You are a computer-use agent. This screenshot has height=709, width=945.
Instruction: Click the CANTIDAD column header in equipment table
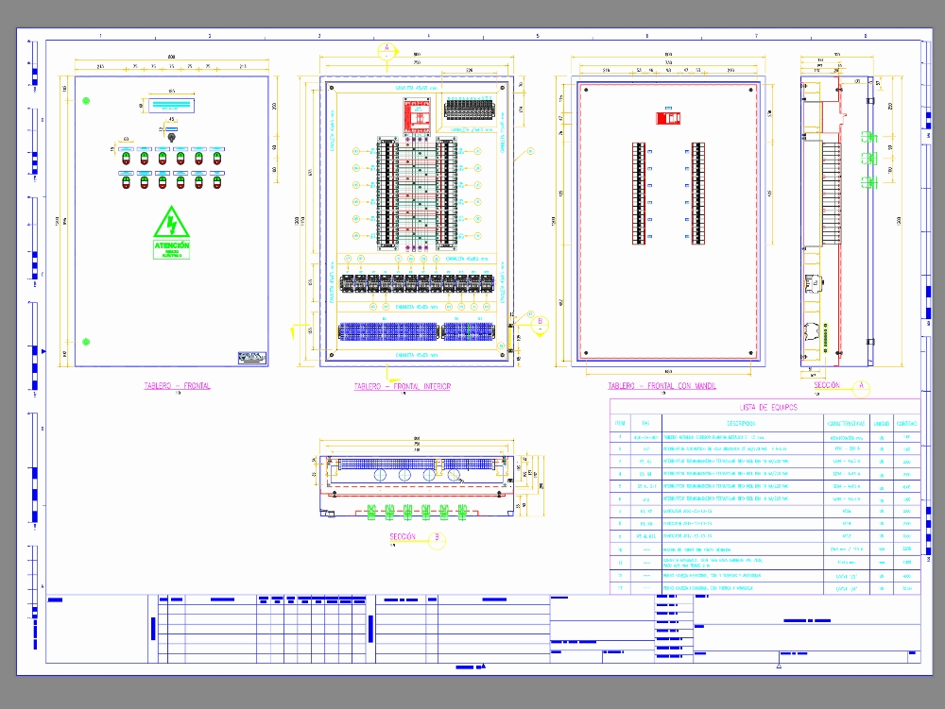pyautogui.click(x=906, y=423)
